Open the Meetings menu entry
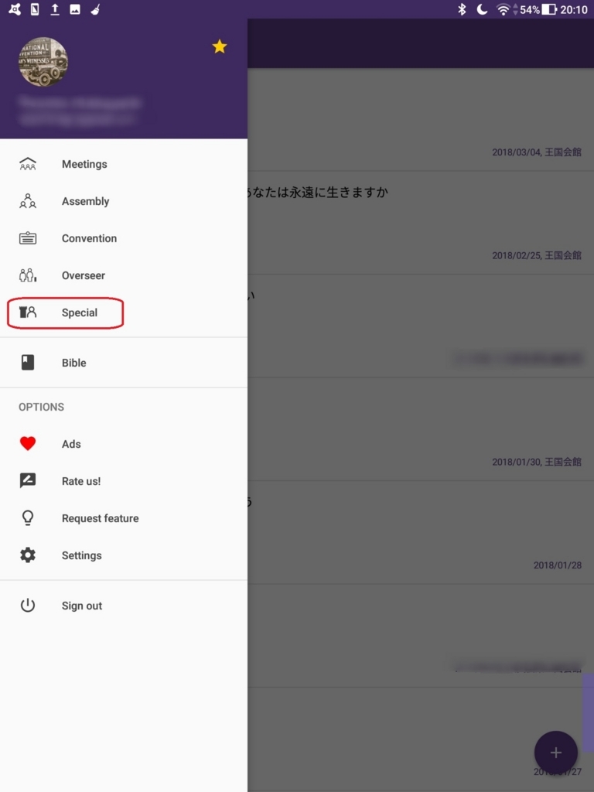This screenshot has width=594, height=792. [x=124, y=164]
